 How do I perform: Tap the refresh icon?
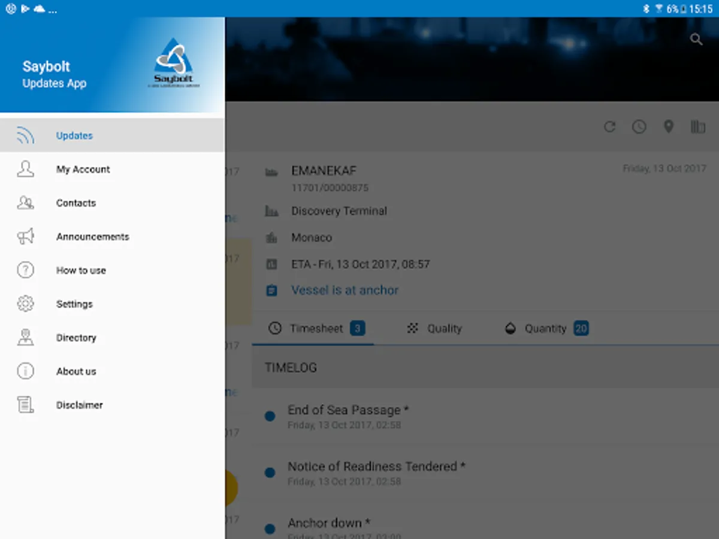pyautogui.click(x=609, y=126)
